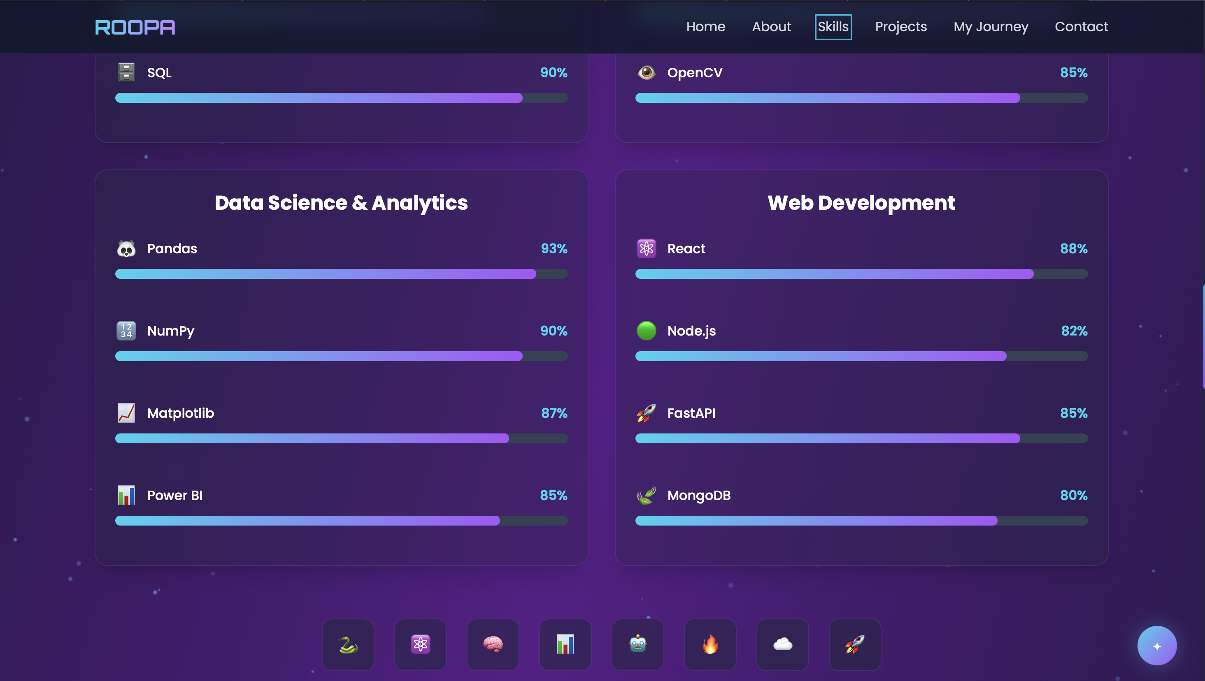Screen dimensions: 1205x681
Task: Click the Pandas skill name
Action: (x=172, y=248)
